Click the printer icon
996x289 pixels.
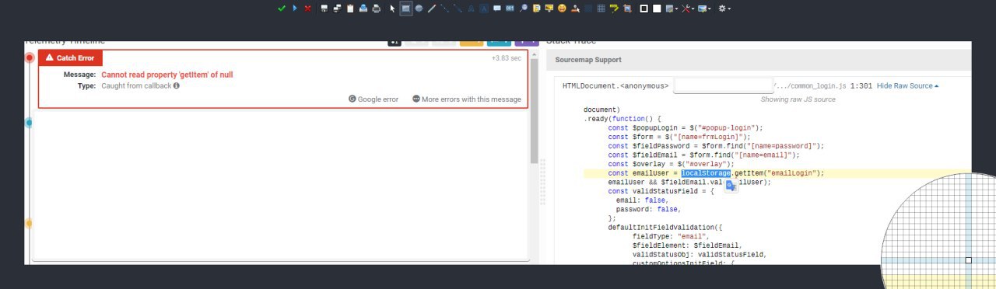[x=376, y=9]
